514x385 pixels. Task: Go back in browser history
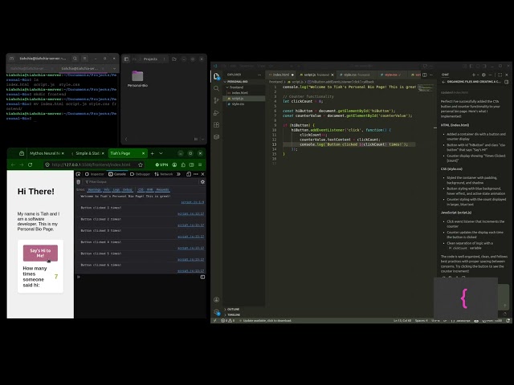point(13,164)
